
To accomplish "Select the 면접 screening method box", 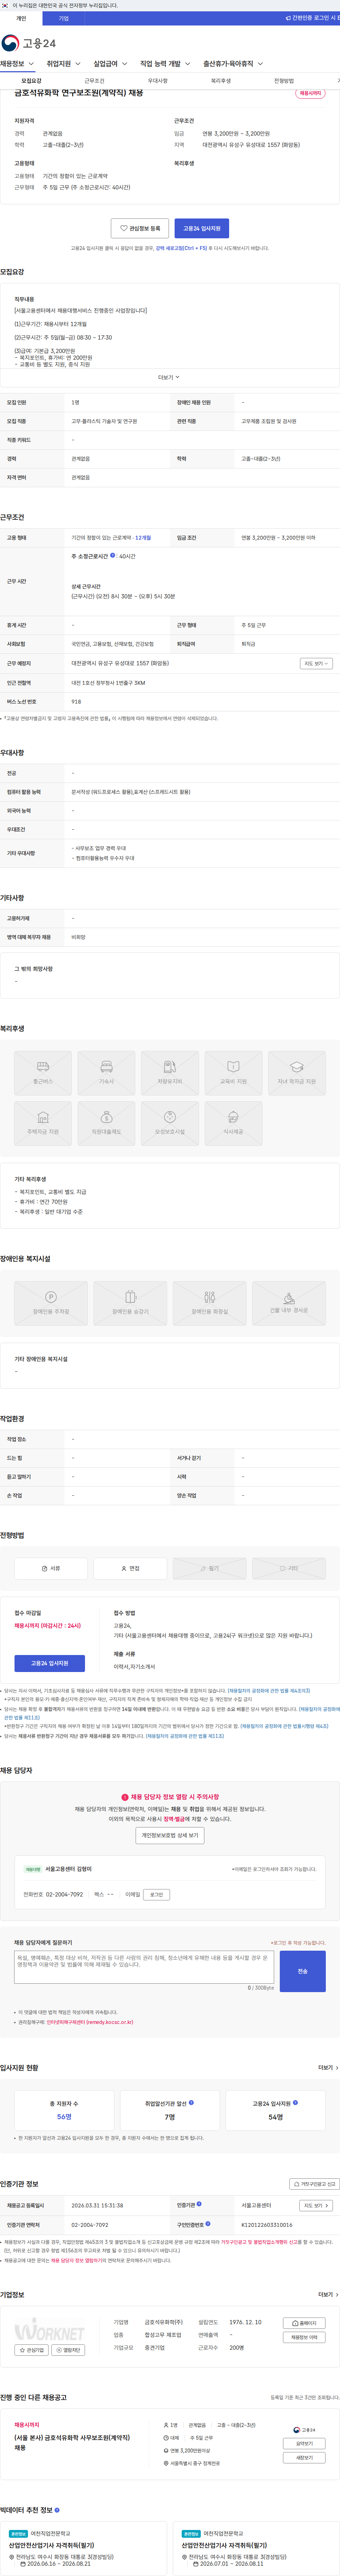I will (130, 1568).
